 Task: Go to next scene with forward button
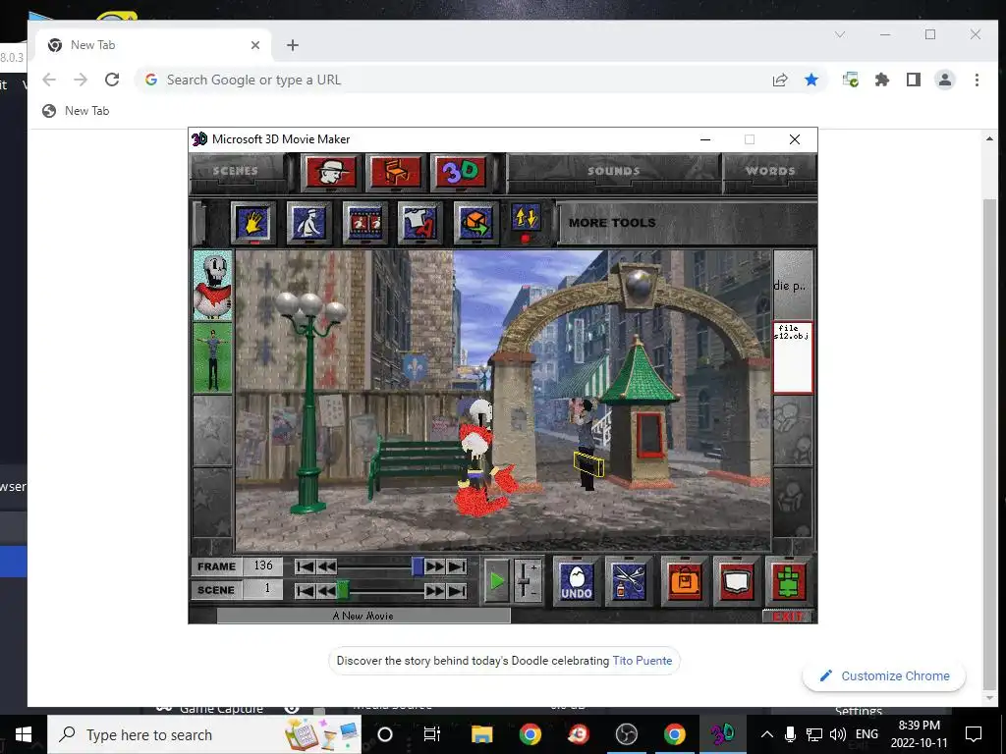(435, 590)
